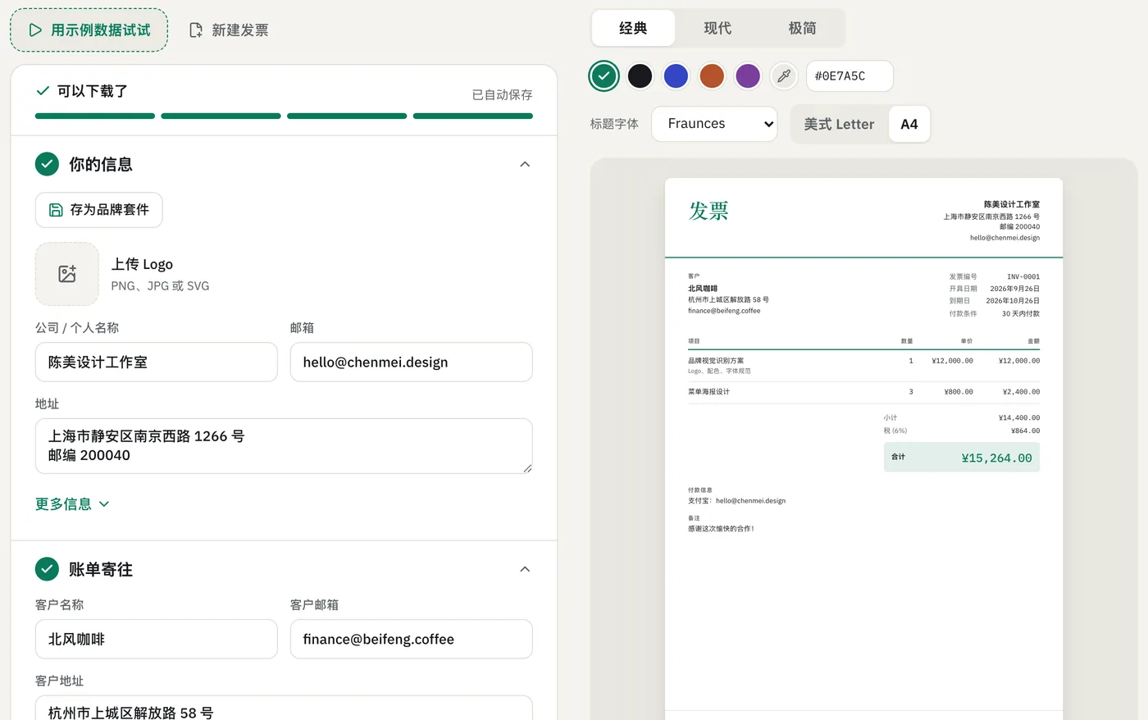Select the blue color swatch
The image size is (1148, 720).
pos(676,76)
